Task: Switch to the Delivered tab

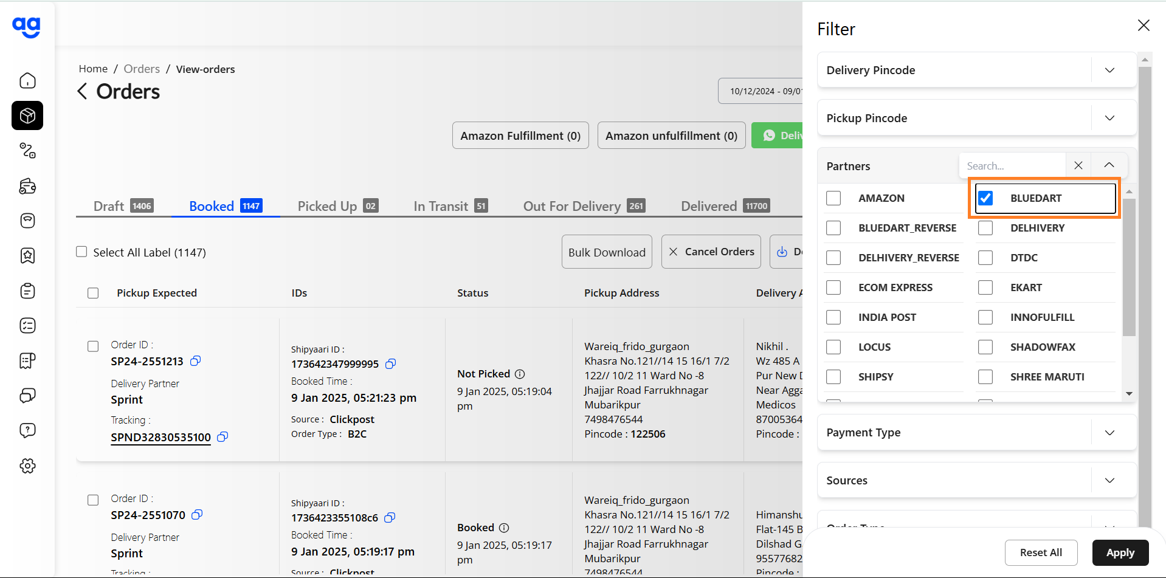Action: point(726,206)
